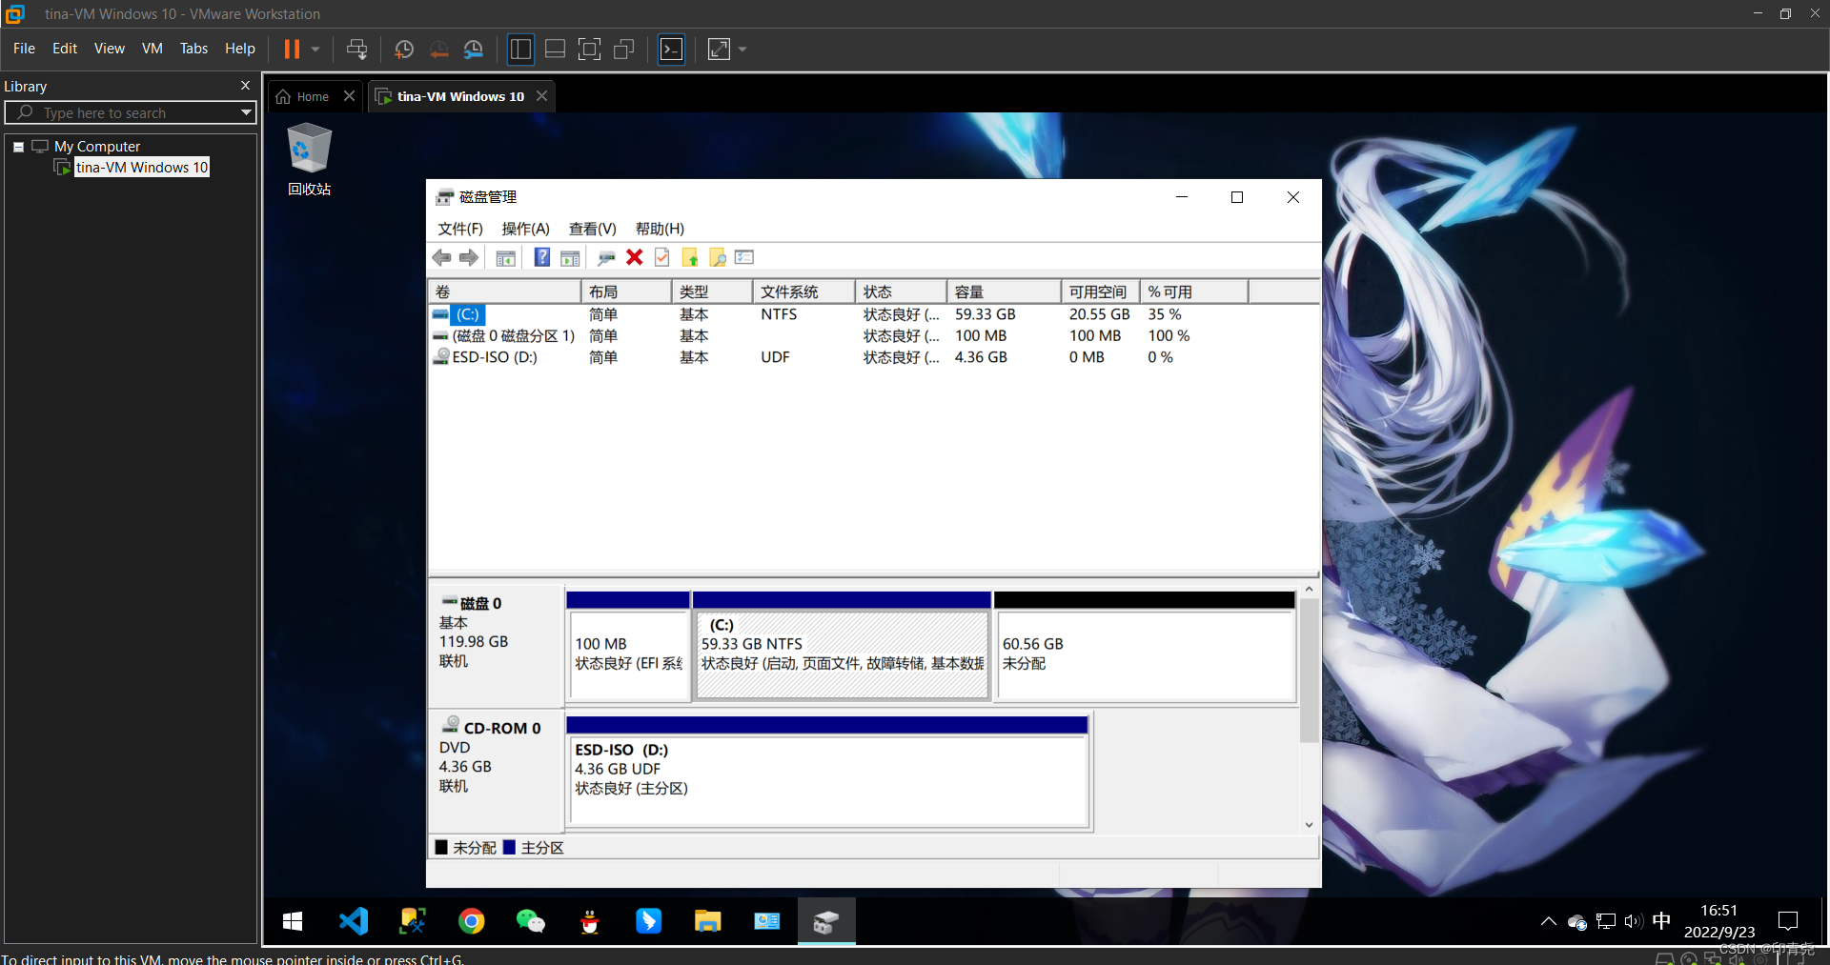Click the library search field
Image resolution: width=1830 pixels, height=965 pixels.
point(130,112)
